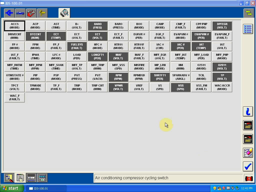Deselect the LONGFT1 (PER) parameter

(x=97, y=57)
